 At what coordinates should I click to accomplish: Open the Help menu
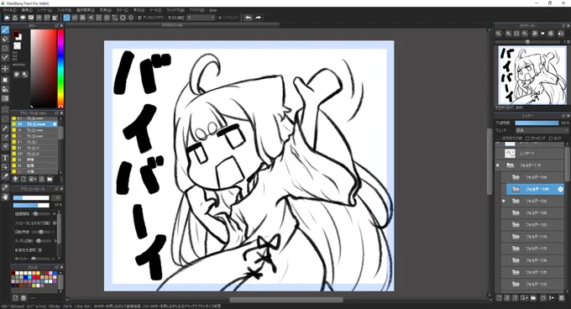point(213,10)
